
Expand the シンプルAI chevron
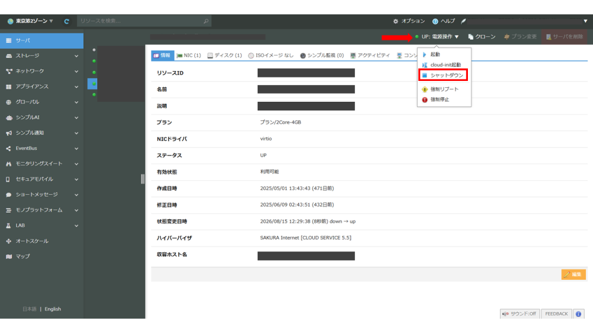(x=76, y=118)
